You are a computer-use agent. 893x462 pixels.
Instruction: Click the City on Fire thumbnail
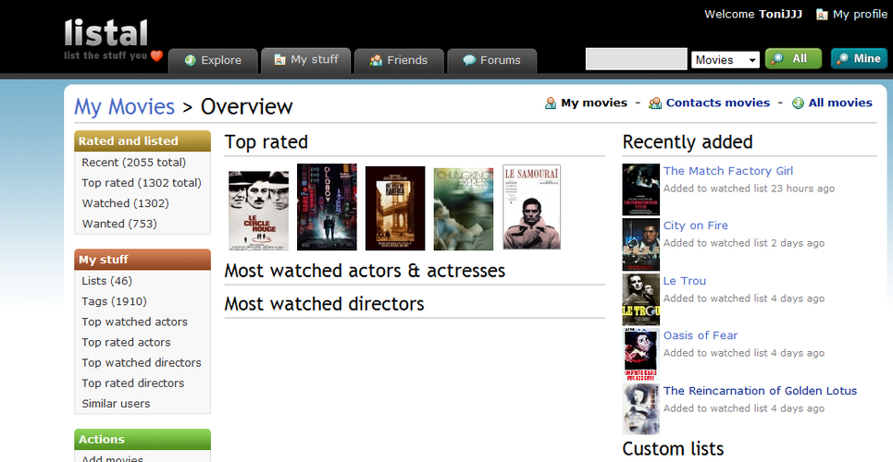[x=640, y=245]
